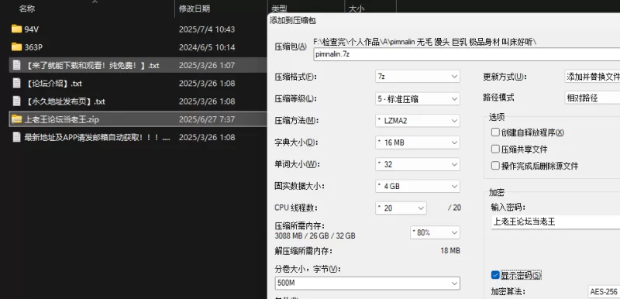Open the memory usage 80% dropdown

tap(435, 232)
